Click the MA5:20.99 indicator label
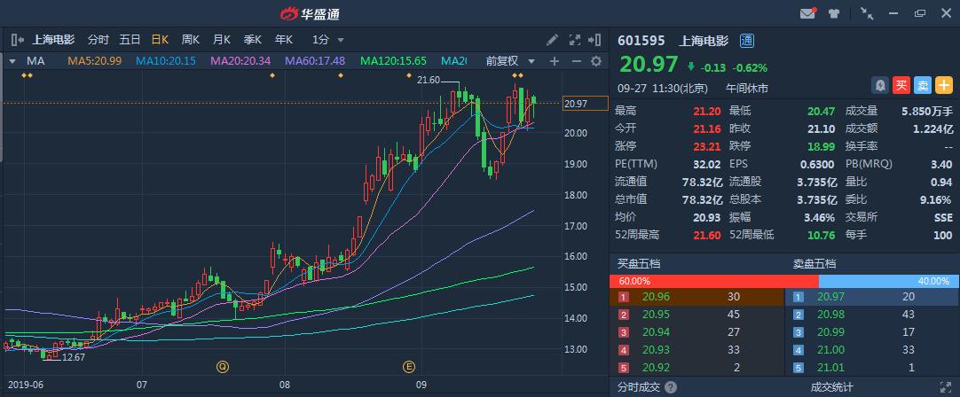The height and width of the screenshot is (397, 960). coord(94,61)
